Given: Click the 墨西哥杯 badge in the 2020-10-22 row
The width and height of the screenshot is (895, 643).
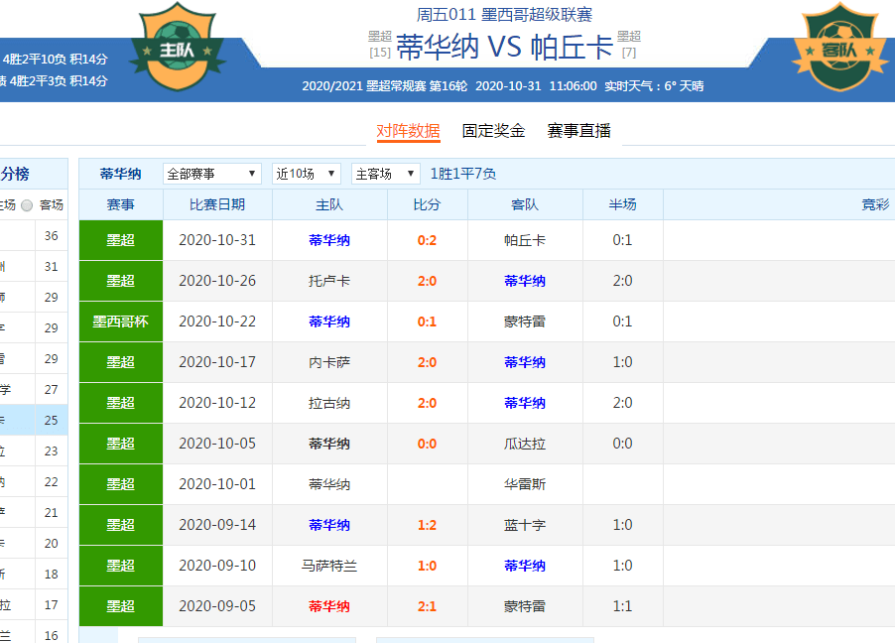Looking at the screenshot, I should click(120, 321).
